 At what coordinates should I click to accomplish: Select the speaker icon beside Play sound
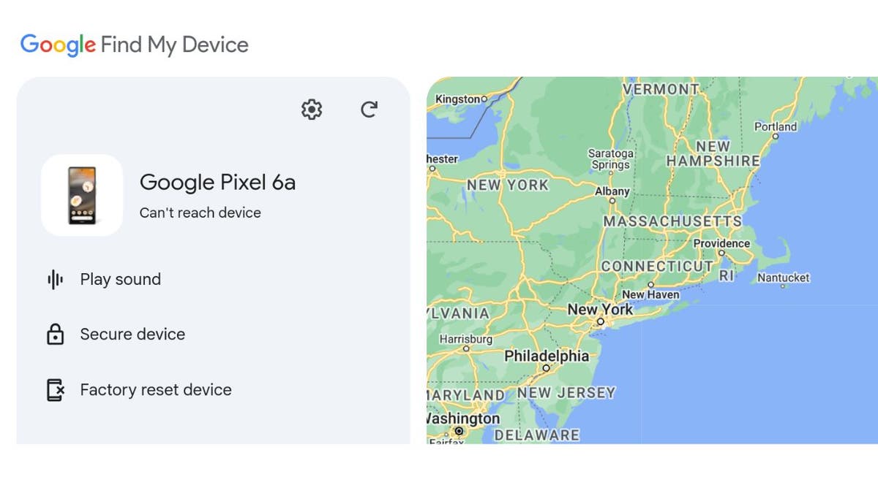click(56, 279)
